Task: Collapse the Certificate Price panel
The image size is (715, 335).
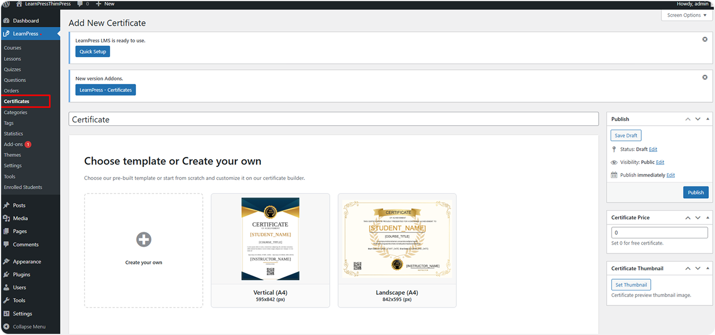Action: (x=708, y=217)
